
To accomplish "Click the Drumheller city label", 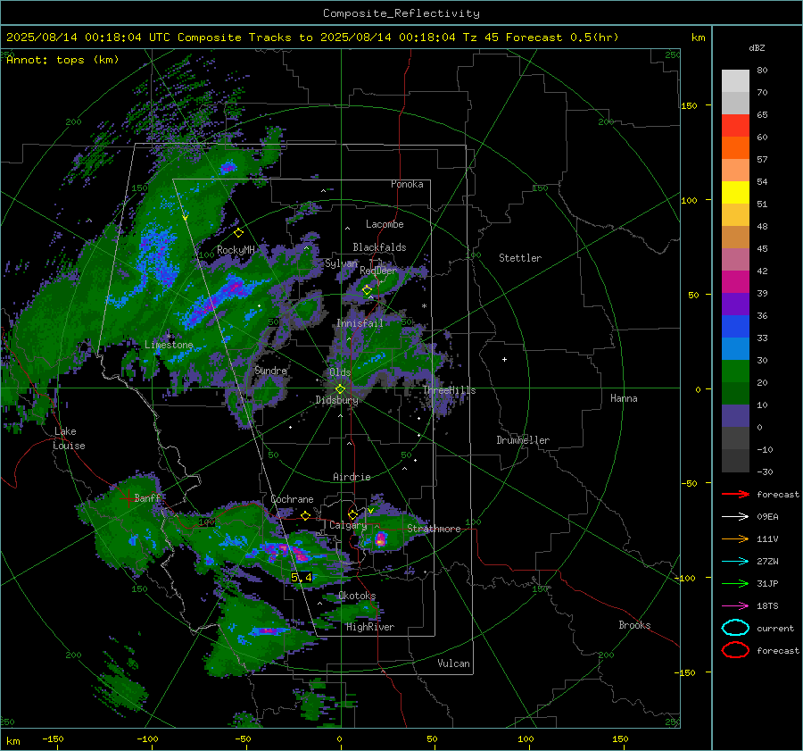I will pyautogui.click(x=523, y=440).
